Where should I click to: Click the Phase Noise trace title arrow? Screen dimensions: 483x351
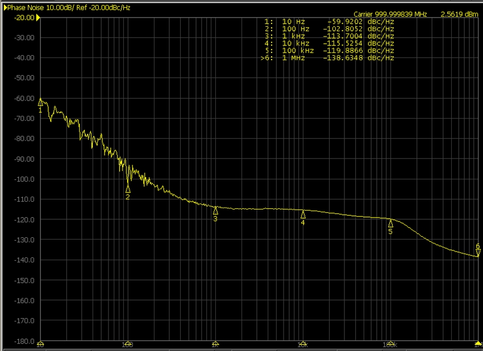[x=5, y=7]
